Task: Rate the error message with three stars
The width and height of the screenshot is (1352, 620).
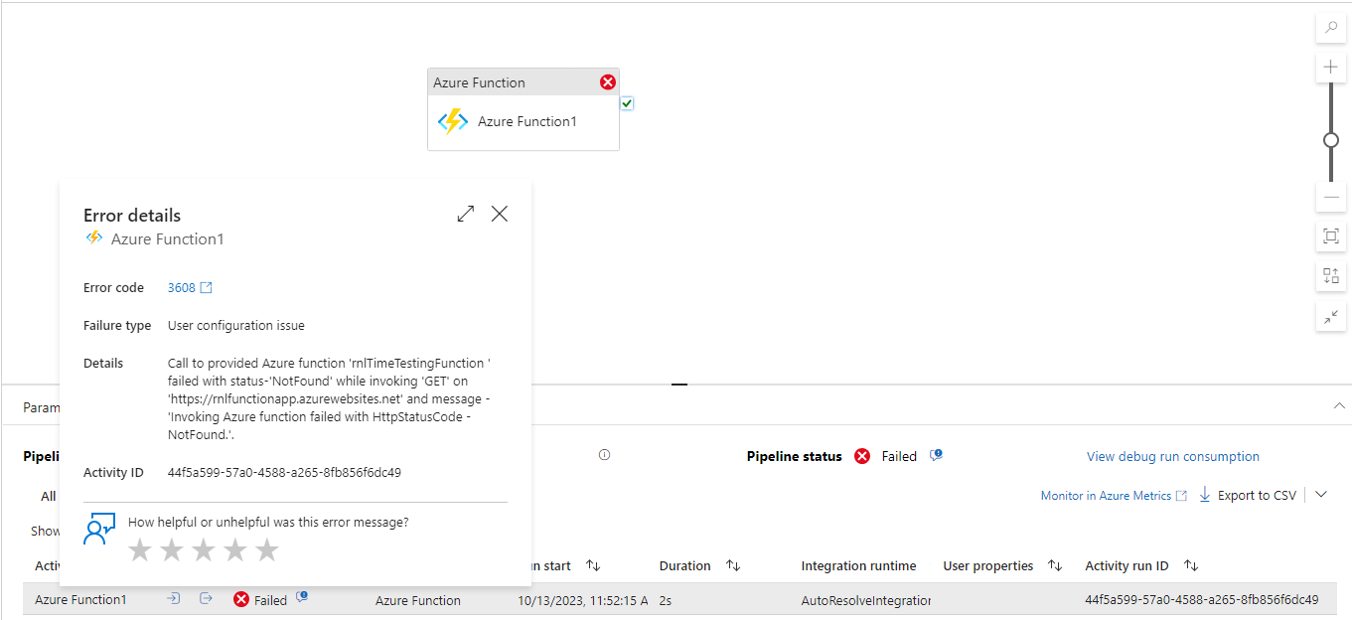Action: pos(203,549)
